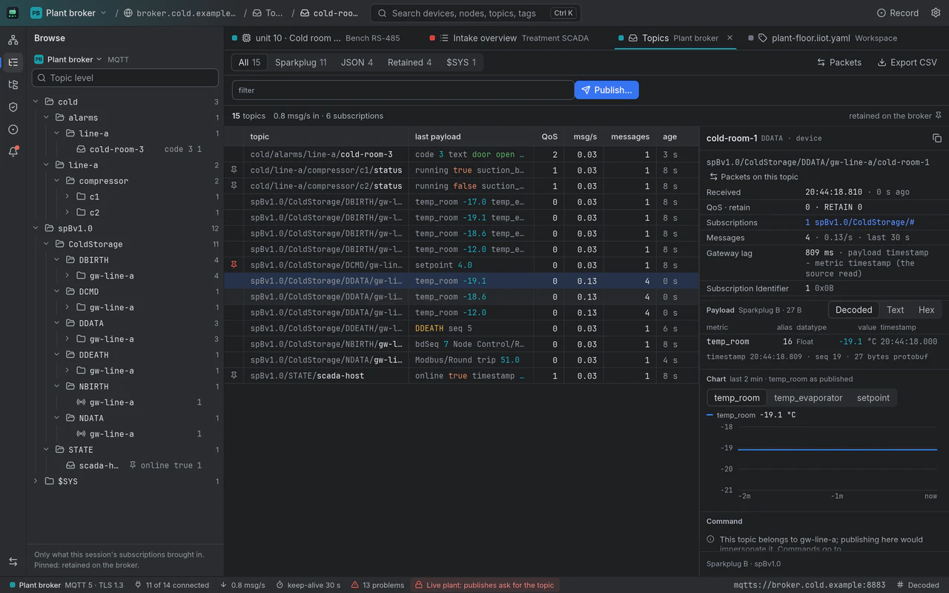Select the JSON 4 filter tab
The height and width of the screenshot is (593, 949).
[x=357, y=62]
